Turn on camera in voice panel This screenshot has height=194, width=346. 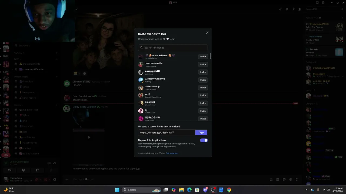pos(9,170)
